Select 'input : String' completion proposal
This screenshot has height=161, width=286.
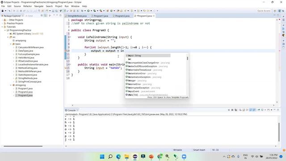tap(148, 55)
